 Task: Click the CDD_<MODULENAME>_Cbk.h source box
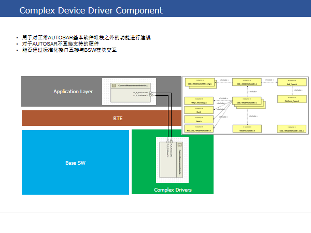pyautogui.click(x=291, y=129)
